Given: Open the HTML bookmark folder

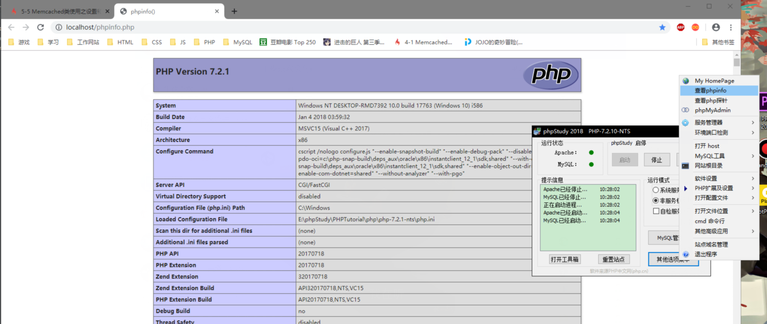Looking at the screenshot, I should 120,42.
